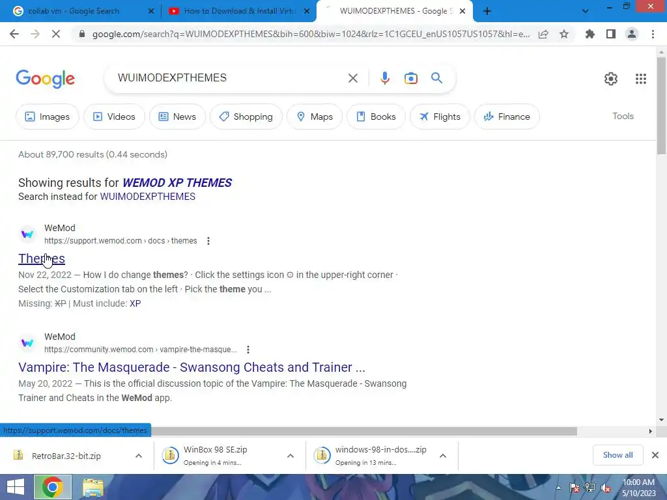Close the collab vm search tab
The height and width of the screenshot is (500, 667).
(x=150, y=11)
